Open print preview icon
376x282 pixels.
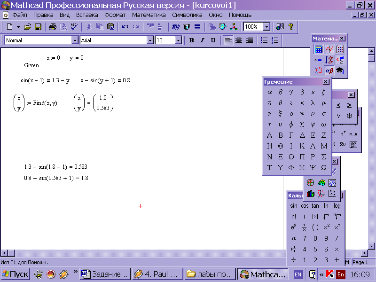(x=63, y=27)
